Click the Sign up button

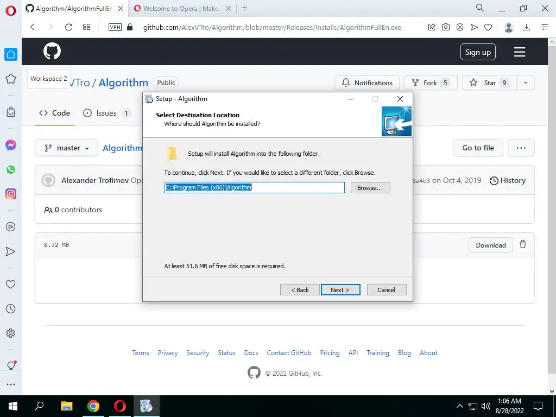click(478, 52)
